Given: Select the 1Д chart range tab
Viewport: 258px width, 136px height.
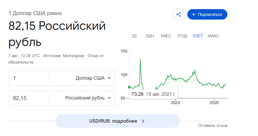Looking at the screenshot, I should [x=134, y=36].
